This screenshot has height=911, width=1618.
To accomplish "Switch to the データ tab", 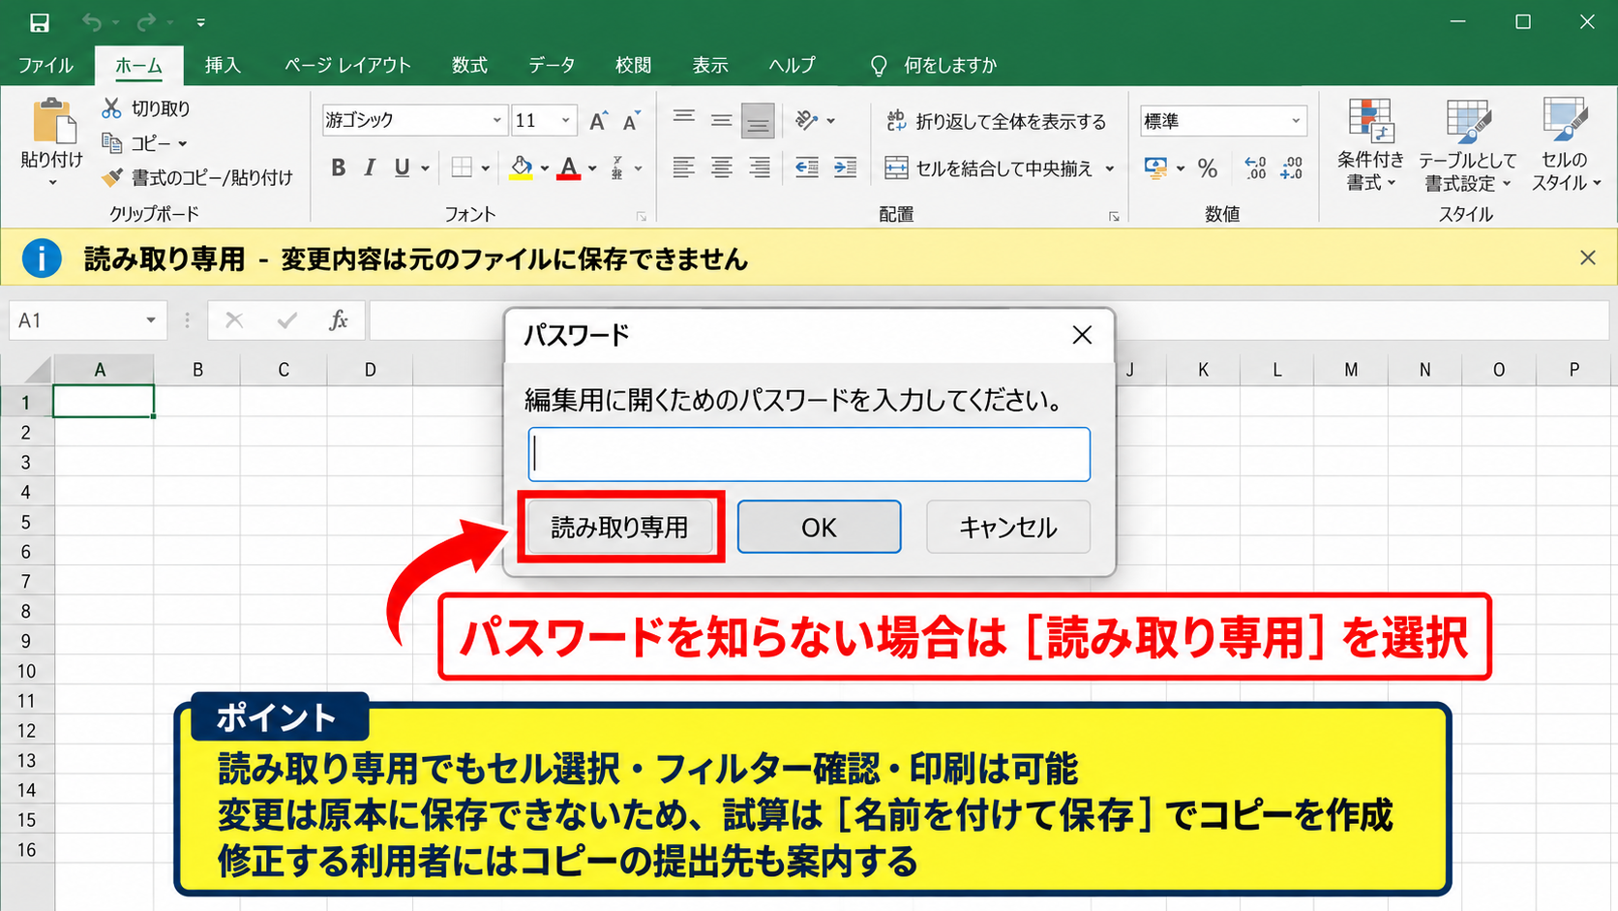I will (x=552, y=65).
